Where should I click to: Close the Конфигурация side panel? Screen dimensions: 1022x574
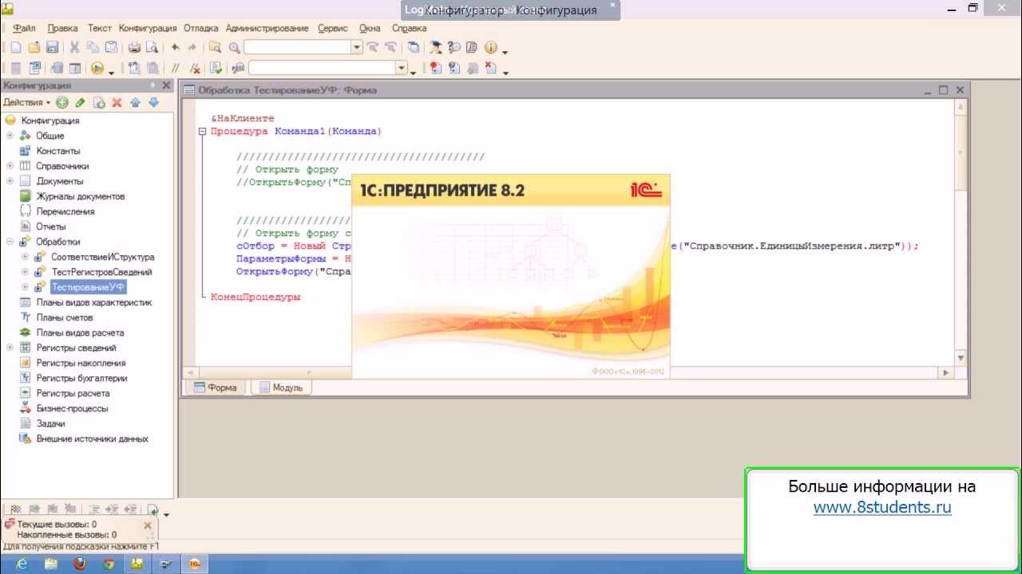[166, 85]
